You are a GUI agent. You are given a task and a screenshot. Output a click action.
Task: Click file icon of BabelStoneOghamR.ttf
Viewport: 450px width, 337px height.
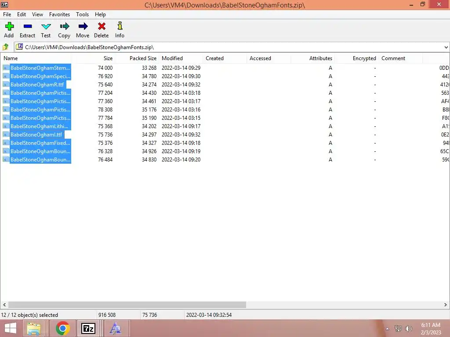click(x=6, y=85)
